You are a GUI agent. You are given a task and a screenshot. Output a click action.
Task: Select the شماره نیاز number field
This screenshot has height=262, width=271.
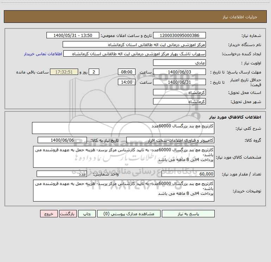click(179, 35)
